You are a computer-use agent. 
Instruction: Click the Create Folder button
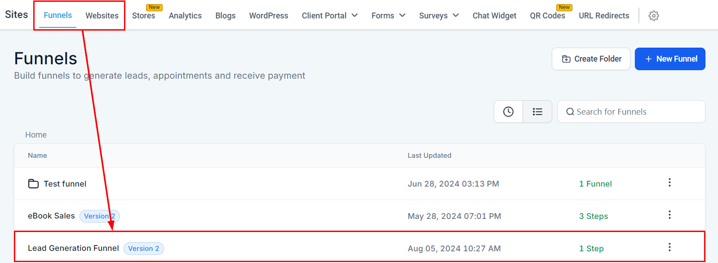point(592,59)
